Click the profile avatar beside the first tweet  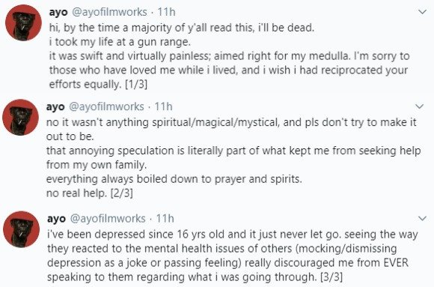[23, 23]
